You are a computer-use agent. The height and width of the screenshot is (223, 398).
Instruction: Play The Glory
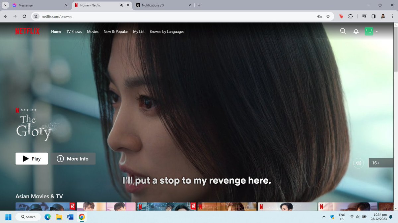32,159
